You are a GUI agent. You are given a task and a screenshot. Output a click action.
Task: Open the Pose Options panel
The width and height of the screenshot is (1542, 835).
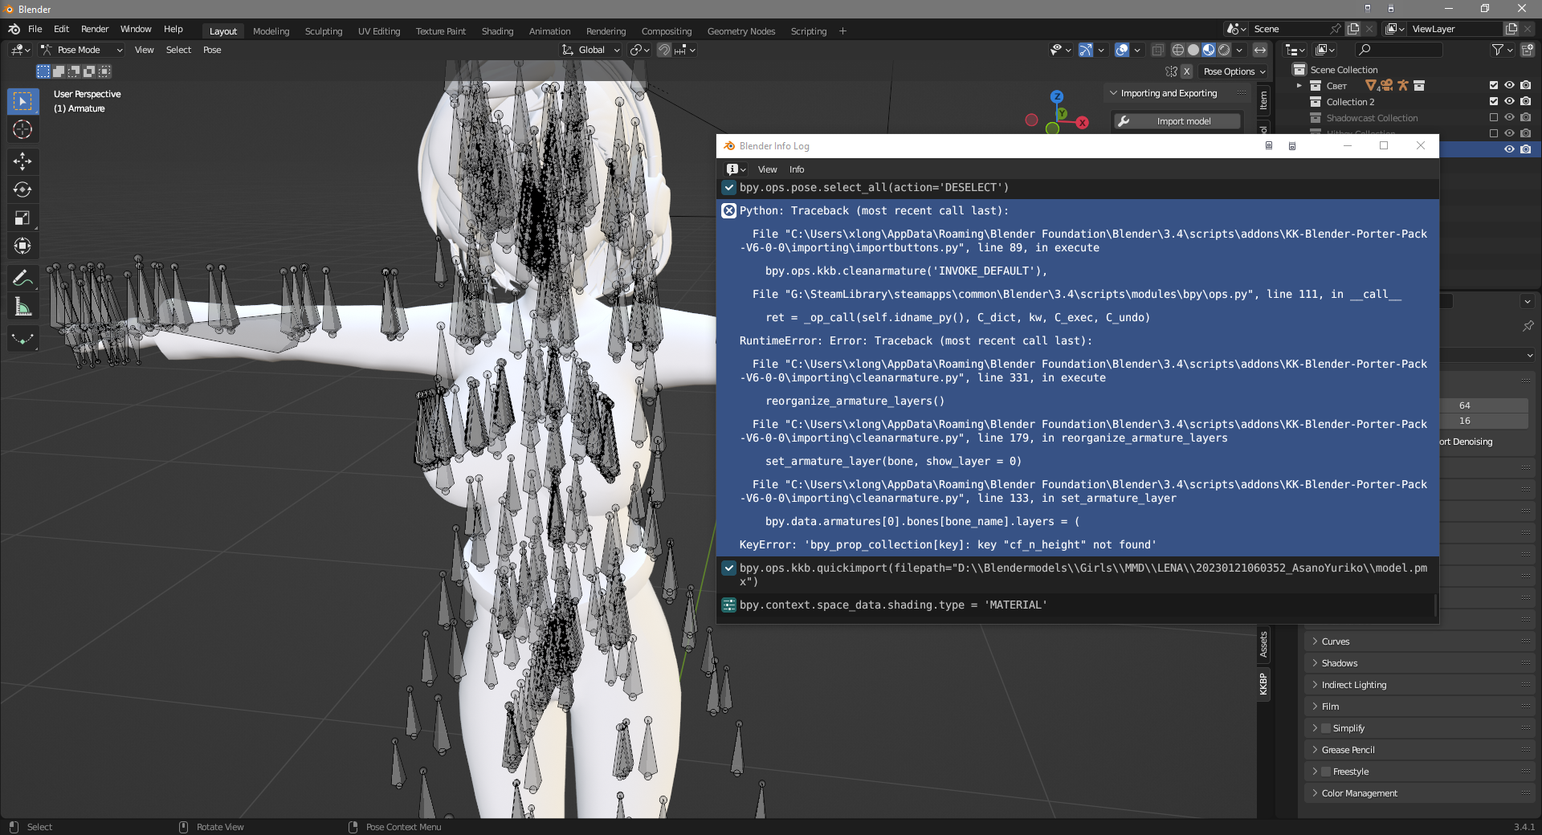click(1232, 71)
